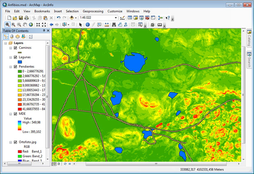The width and height of the screenshot is (254, 174).
Task: Open the Bookmarks menu
Action: [x=42, y=11]
